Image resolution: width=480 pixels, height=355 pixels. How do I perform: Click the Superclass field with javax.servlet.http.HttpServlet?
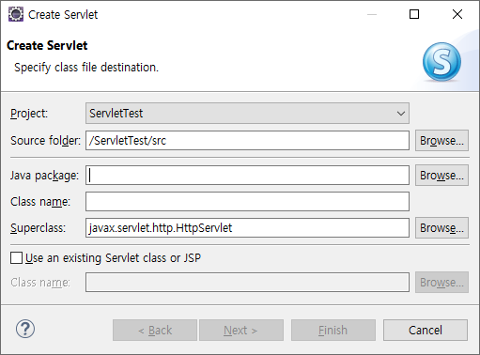coord(247,227)
